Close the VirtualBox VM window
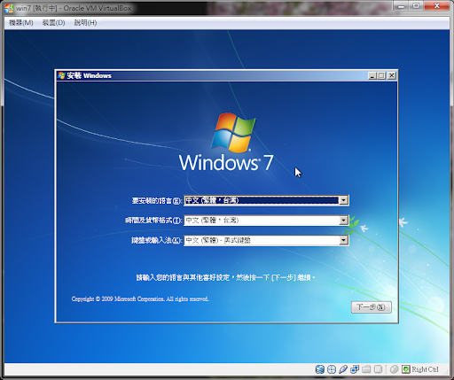Viewport: 454px width, 380px height. coord(437,5)
